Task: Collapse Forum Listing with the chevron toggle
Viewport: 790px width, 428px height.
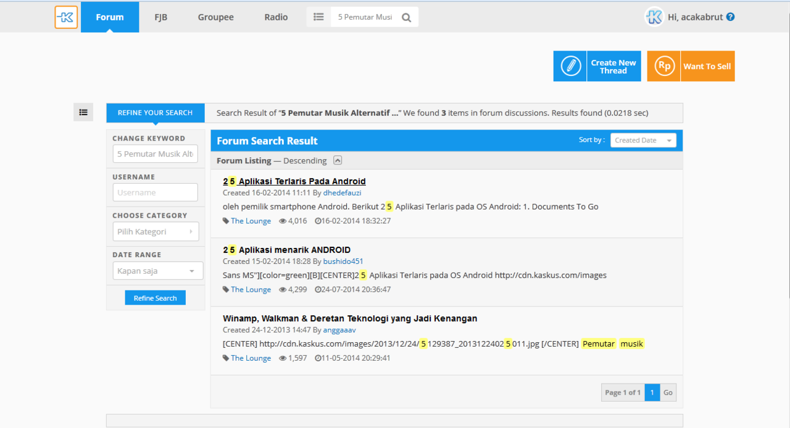Action: coord(338,160)
